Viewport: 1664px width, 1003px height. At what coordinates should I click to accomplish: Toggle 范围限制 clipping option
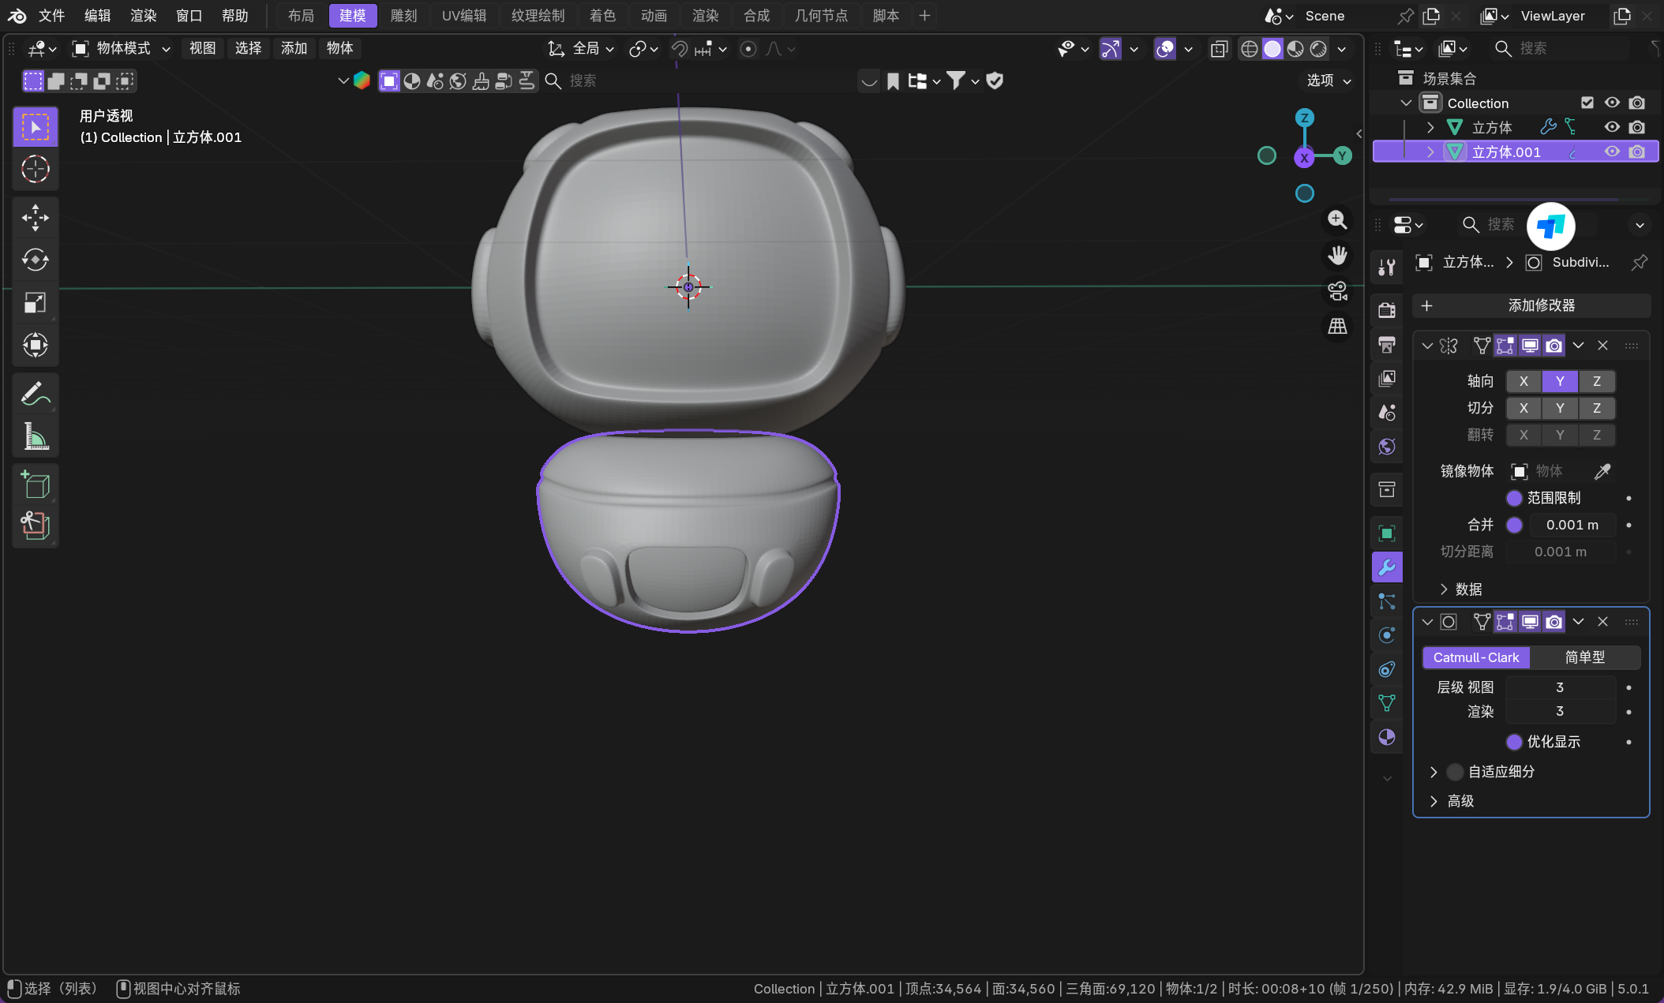coord(1514,498)
